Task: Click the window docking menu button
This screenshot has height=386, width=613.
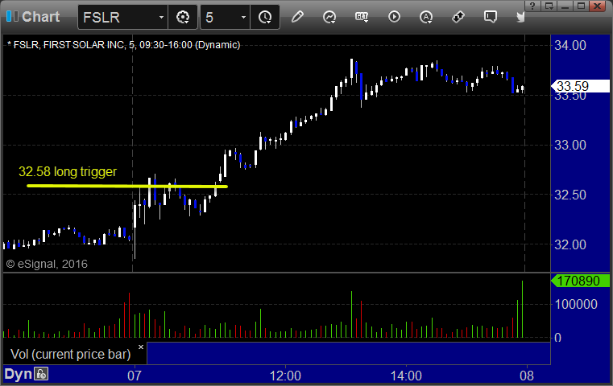Action: point(549,6)
